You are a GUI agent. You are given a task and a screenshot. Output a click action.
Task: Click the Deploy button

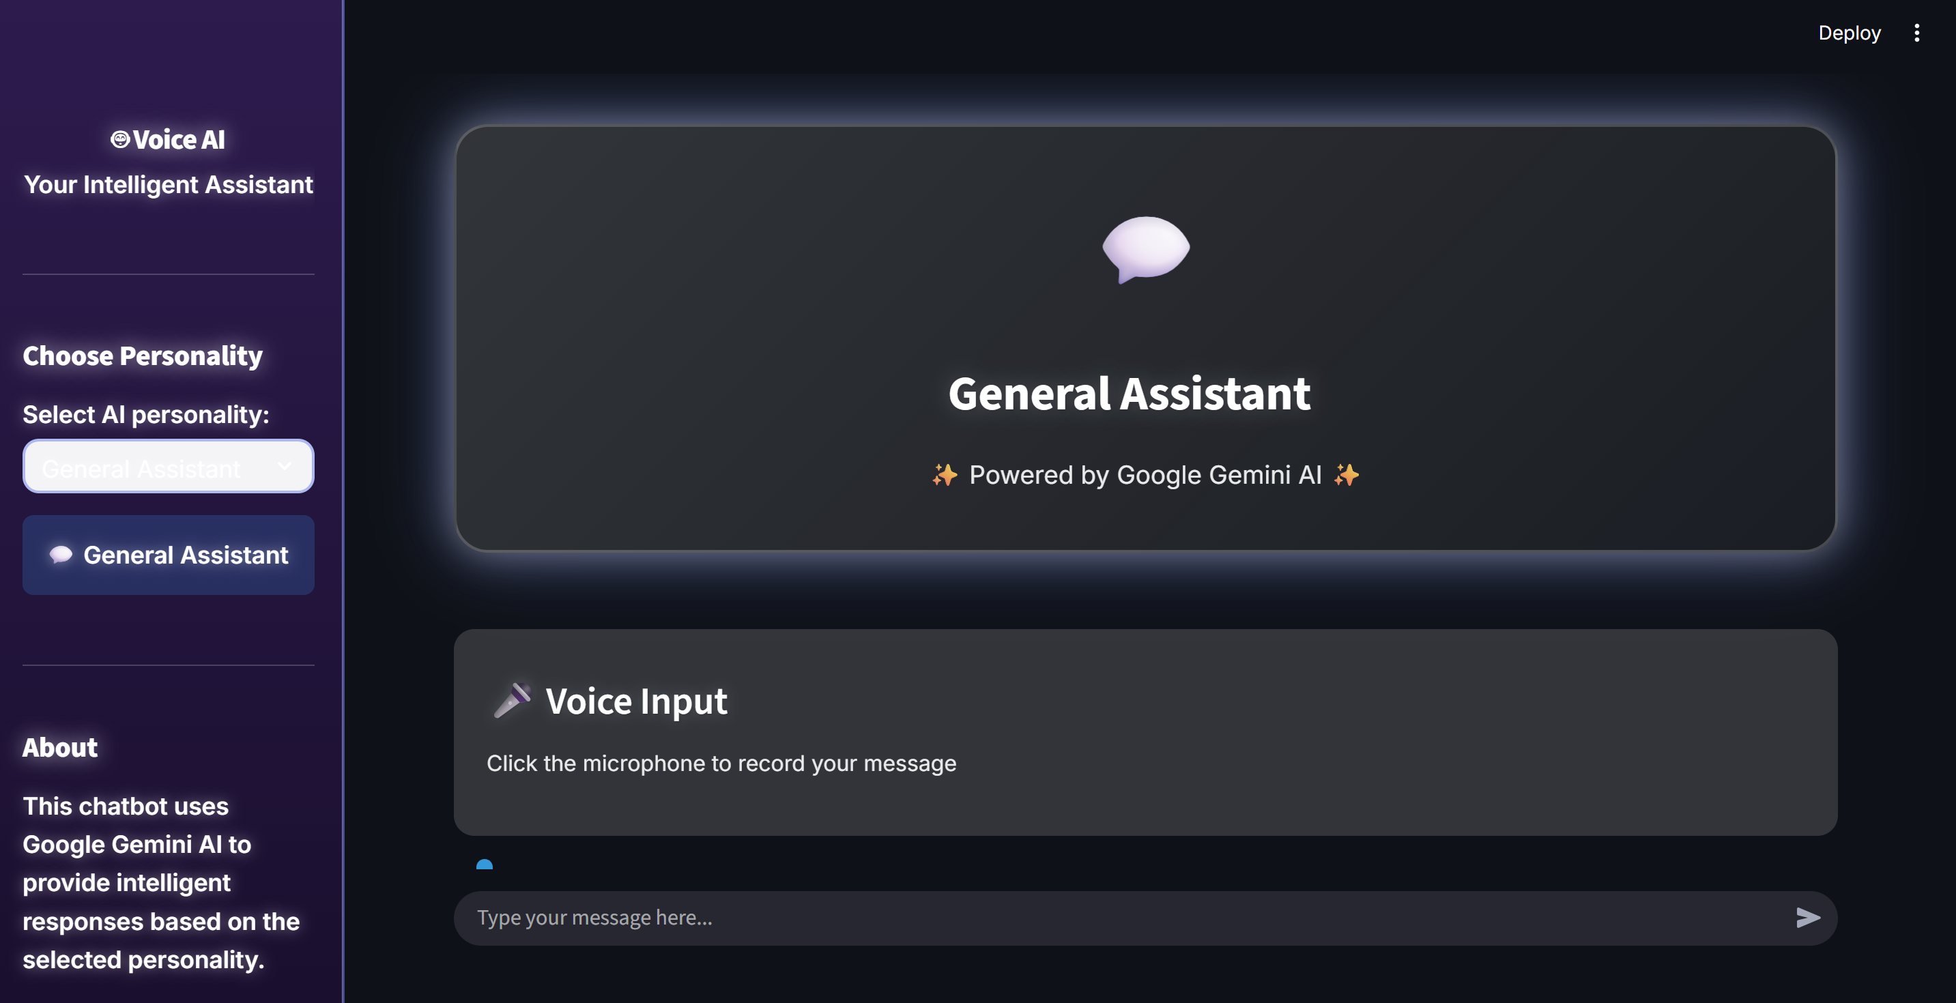[x=1849, y=33]
